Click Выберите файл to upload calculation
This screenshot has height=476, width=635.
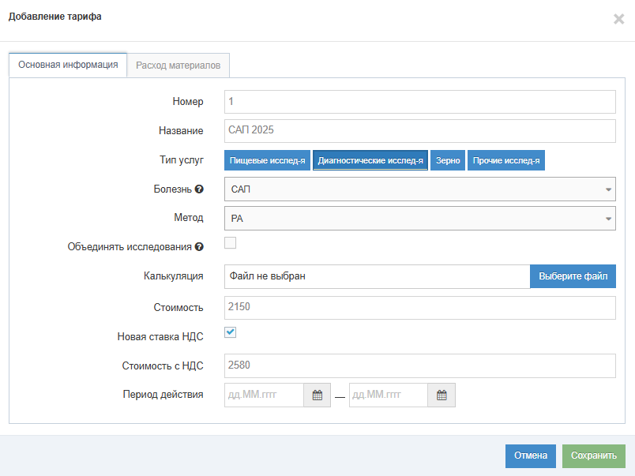point(573,276)
